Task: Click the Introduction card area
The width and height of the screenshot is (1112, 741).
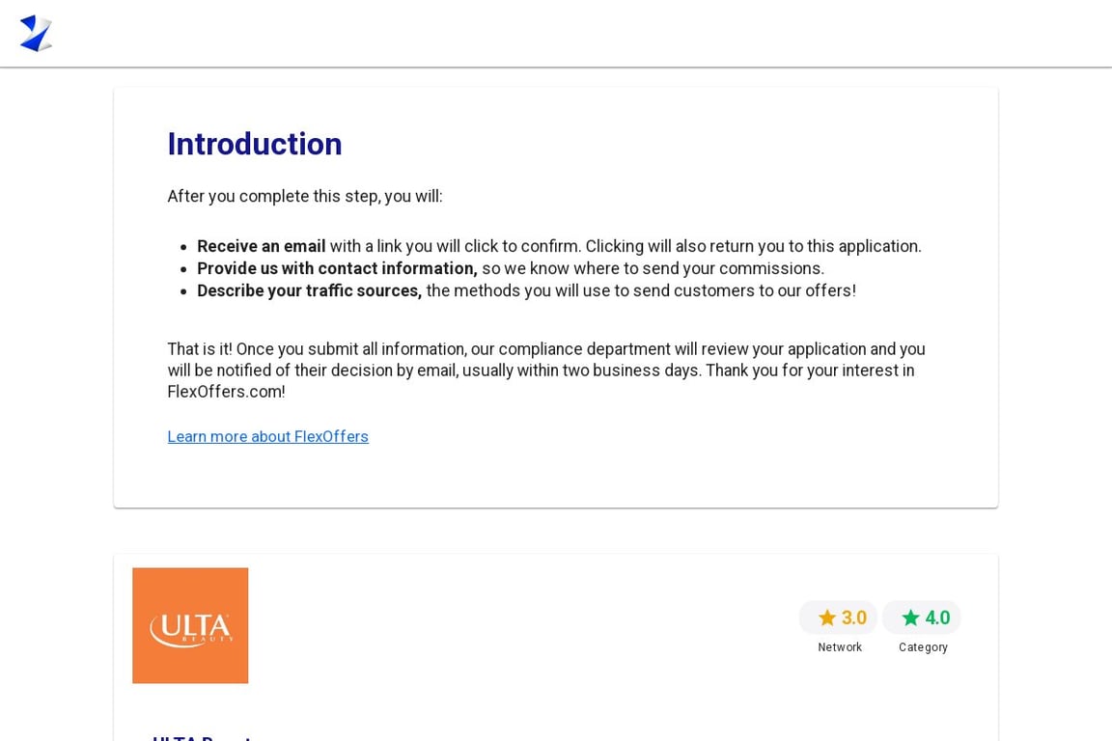Action: 556,296
